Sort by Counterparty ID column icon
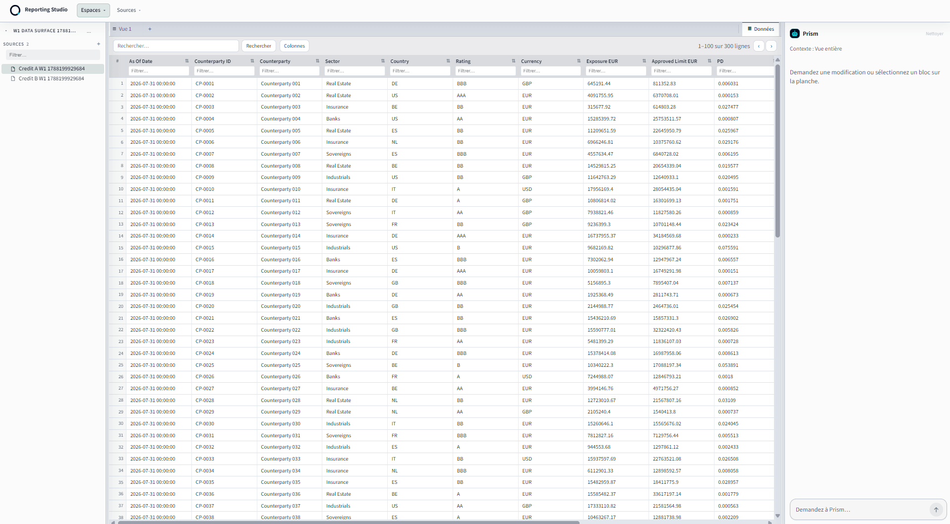The image size is (950, 524). coord(252,61)
